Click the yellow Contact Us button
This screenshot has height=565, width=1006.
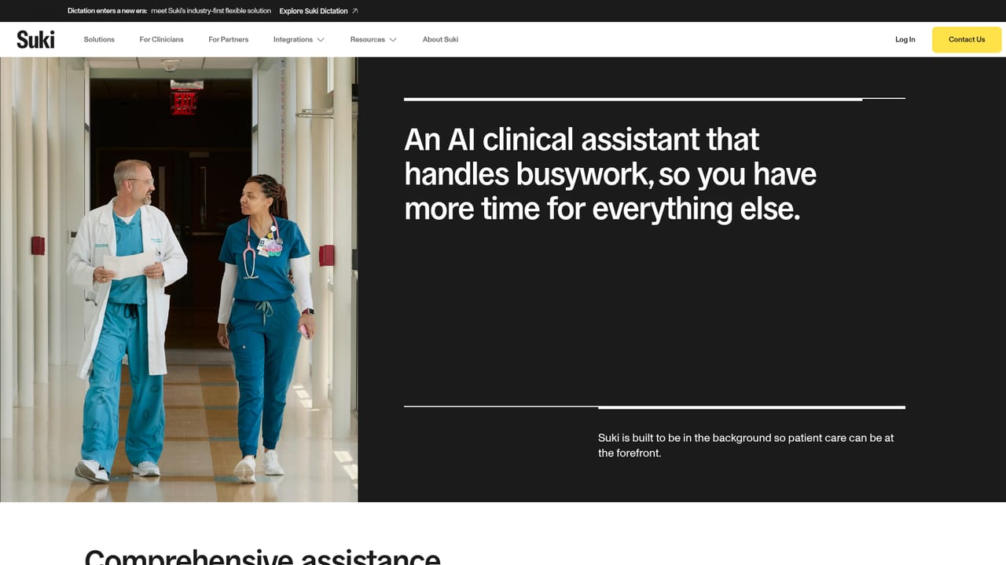point(967,39)
